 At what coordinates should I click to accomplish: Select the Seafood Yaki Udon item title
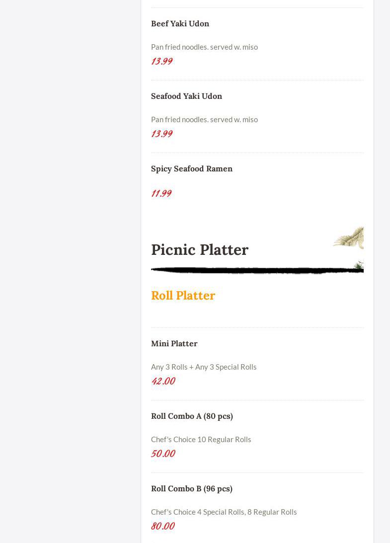click(186, 96)
